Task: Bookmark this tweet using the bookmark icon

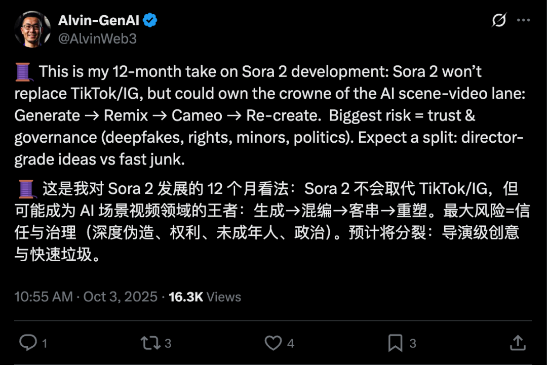Action: (x=395, y=343)
